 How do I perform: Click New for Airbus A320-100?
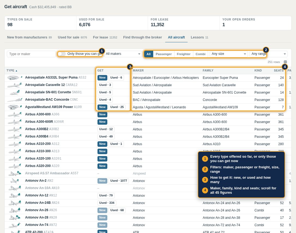(102, 159)
